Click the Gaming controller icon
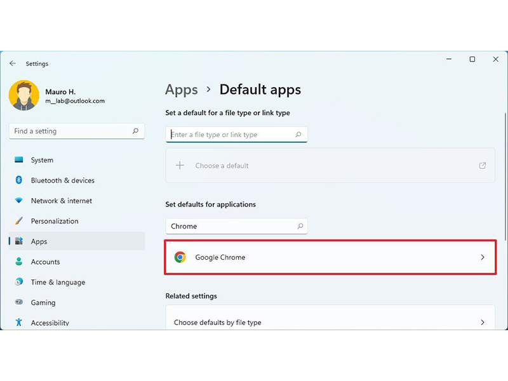This screenshot has height=381, width=508. (x=19, y=302)
